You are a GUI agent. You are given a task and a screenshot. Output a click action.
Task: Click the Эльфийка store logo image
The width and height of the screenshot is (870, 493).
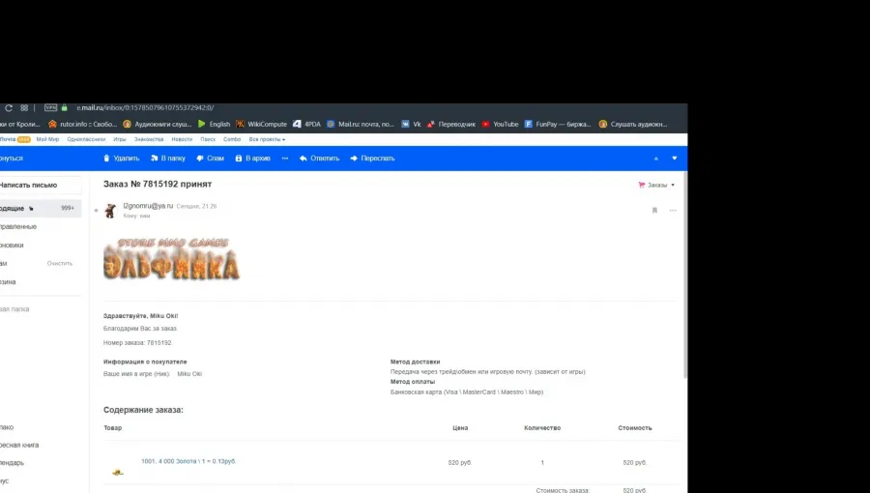tap(171, 258)
